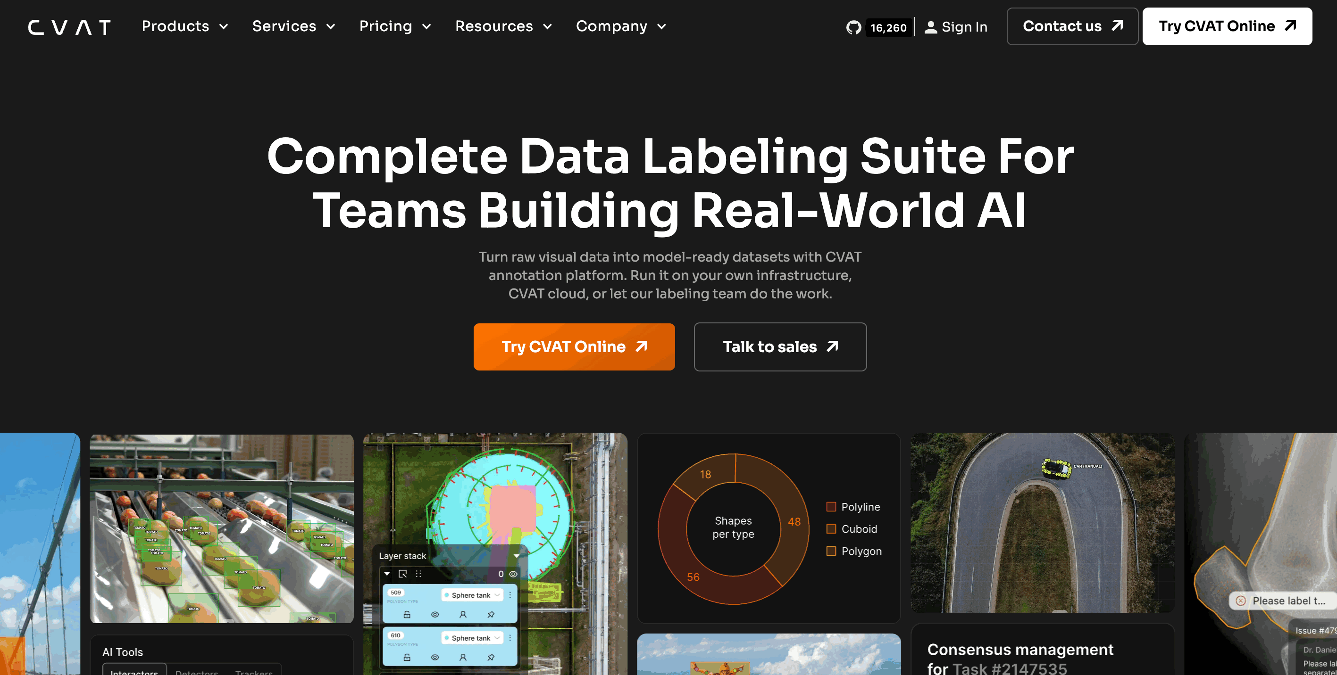This screenshot has width=1337, height=675.
Task: Click the 'Consensus management' heading
Action: 1020,650
